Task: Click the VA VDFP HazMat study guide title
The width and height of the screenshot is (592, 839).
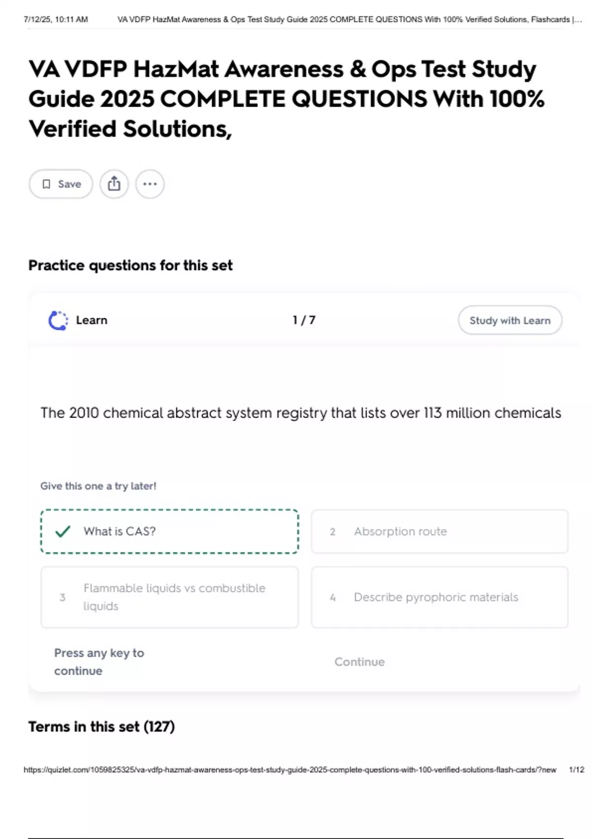Action: 286,99
